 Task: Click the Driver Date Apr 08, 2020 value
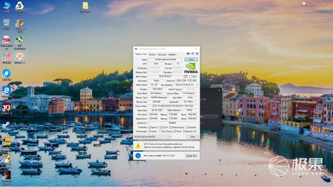point(157,110)
